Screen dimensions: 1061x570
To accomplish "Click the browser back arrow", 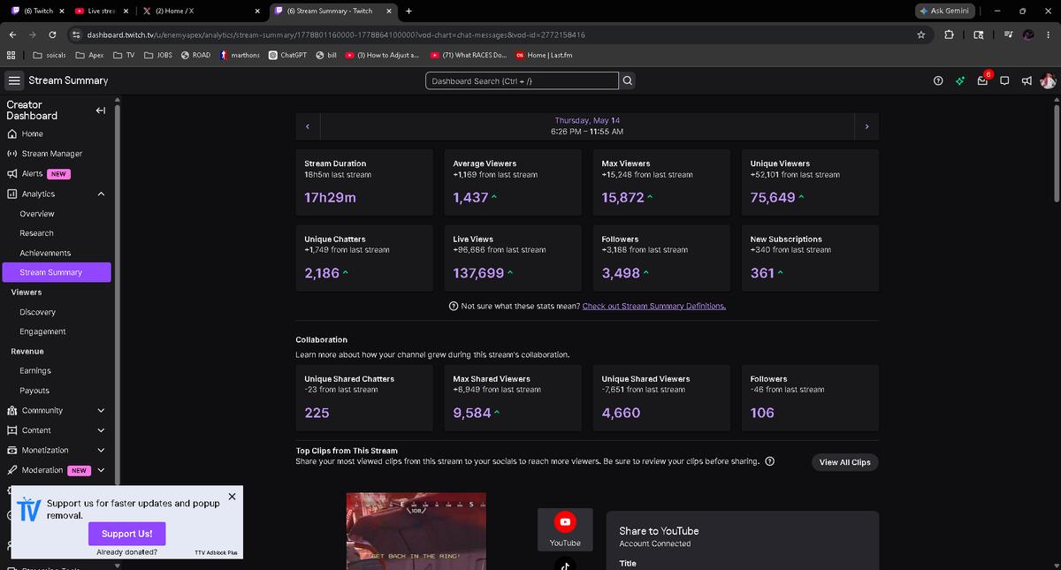I will coord(12,34).
